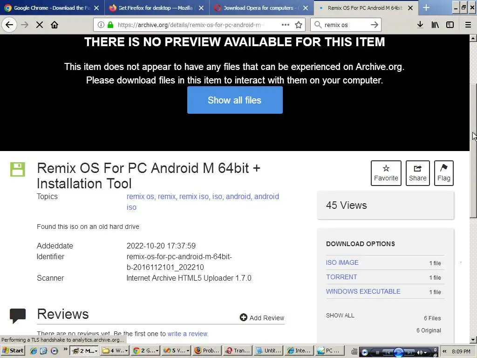Screen dimensions: 477x358
Task: Click the Share button
Action: coord(418,173)
